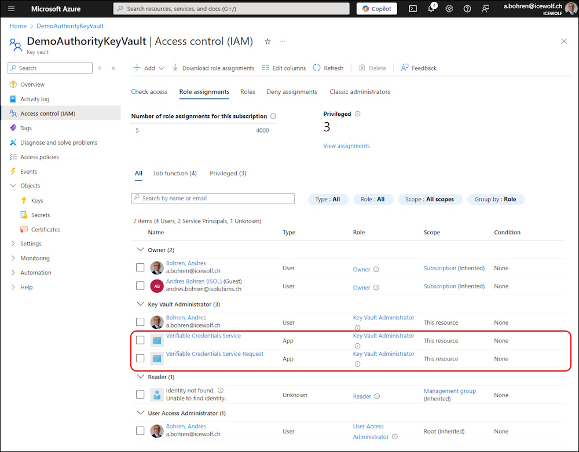Switch to the Classic administrators tab
Screen dimensions: 579x452
[360, 91]
